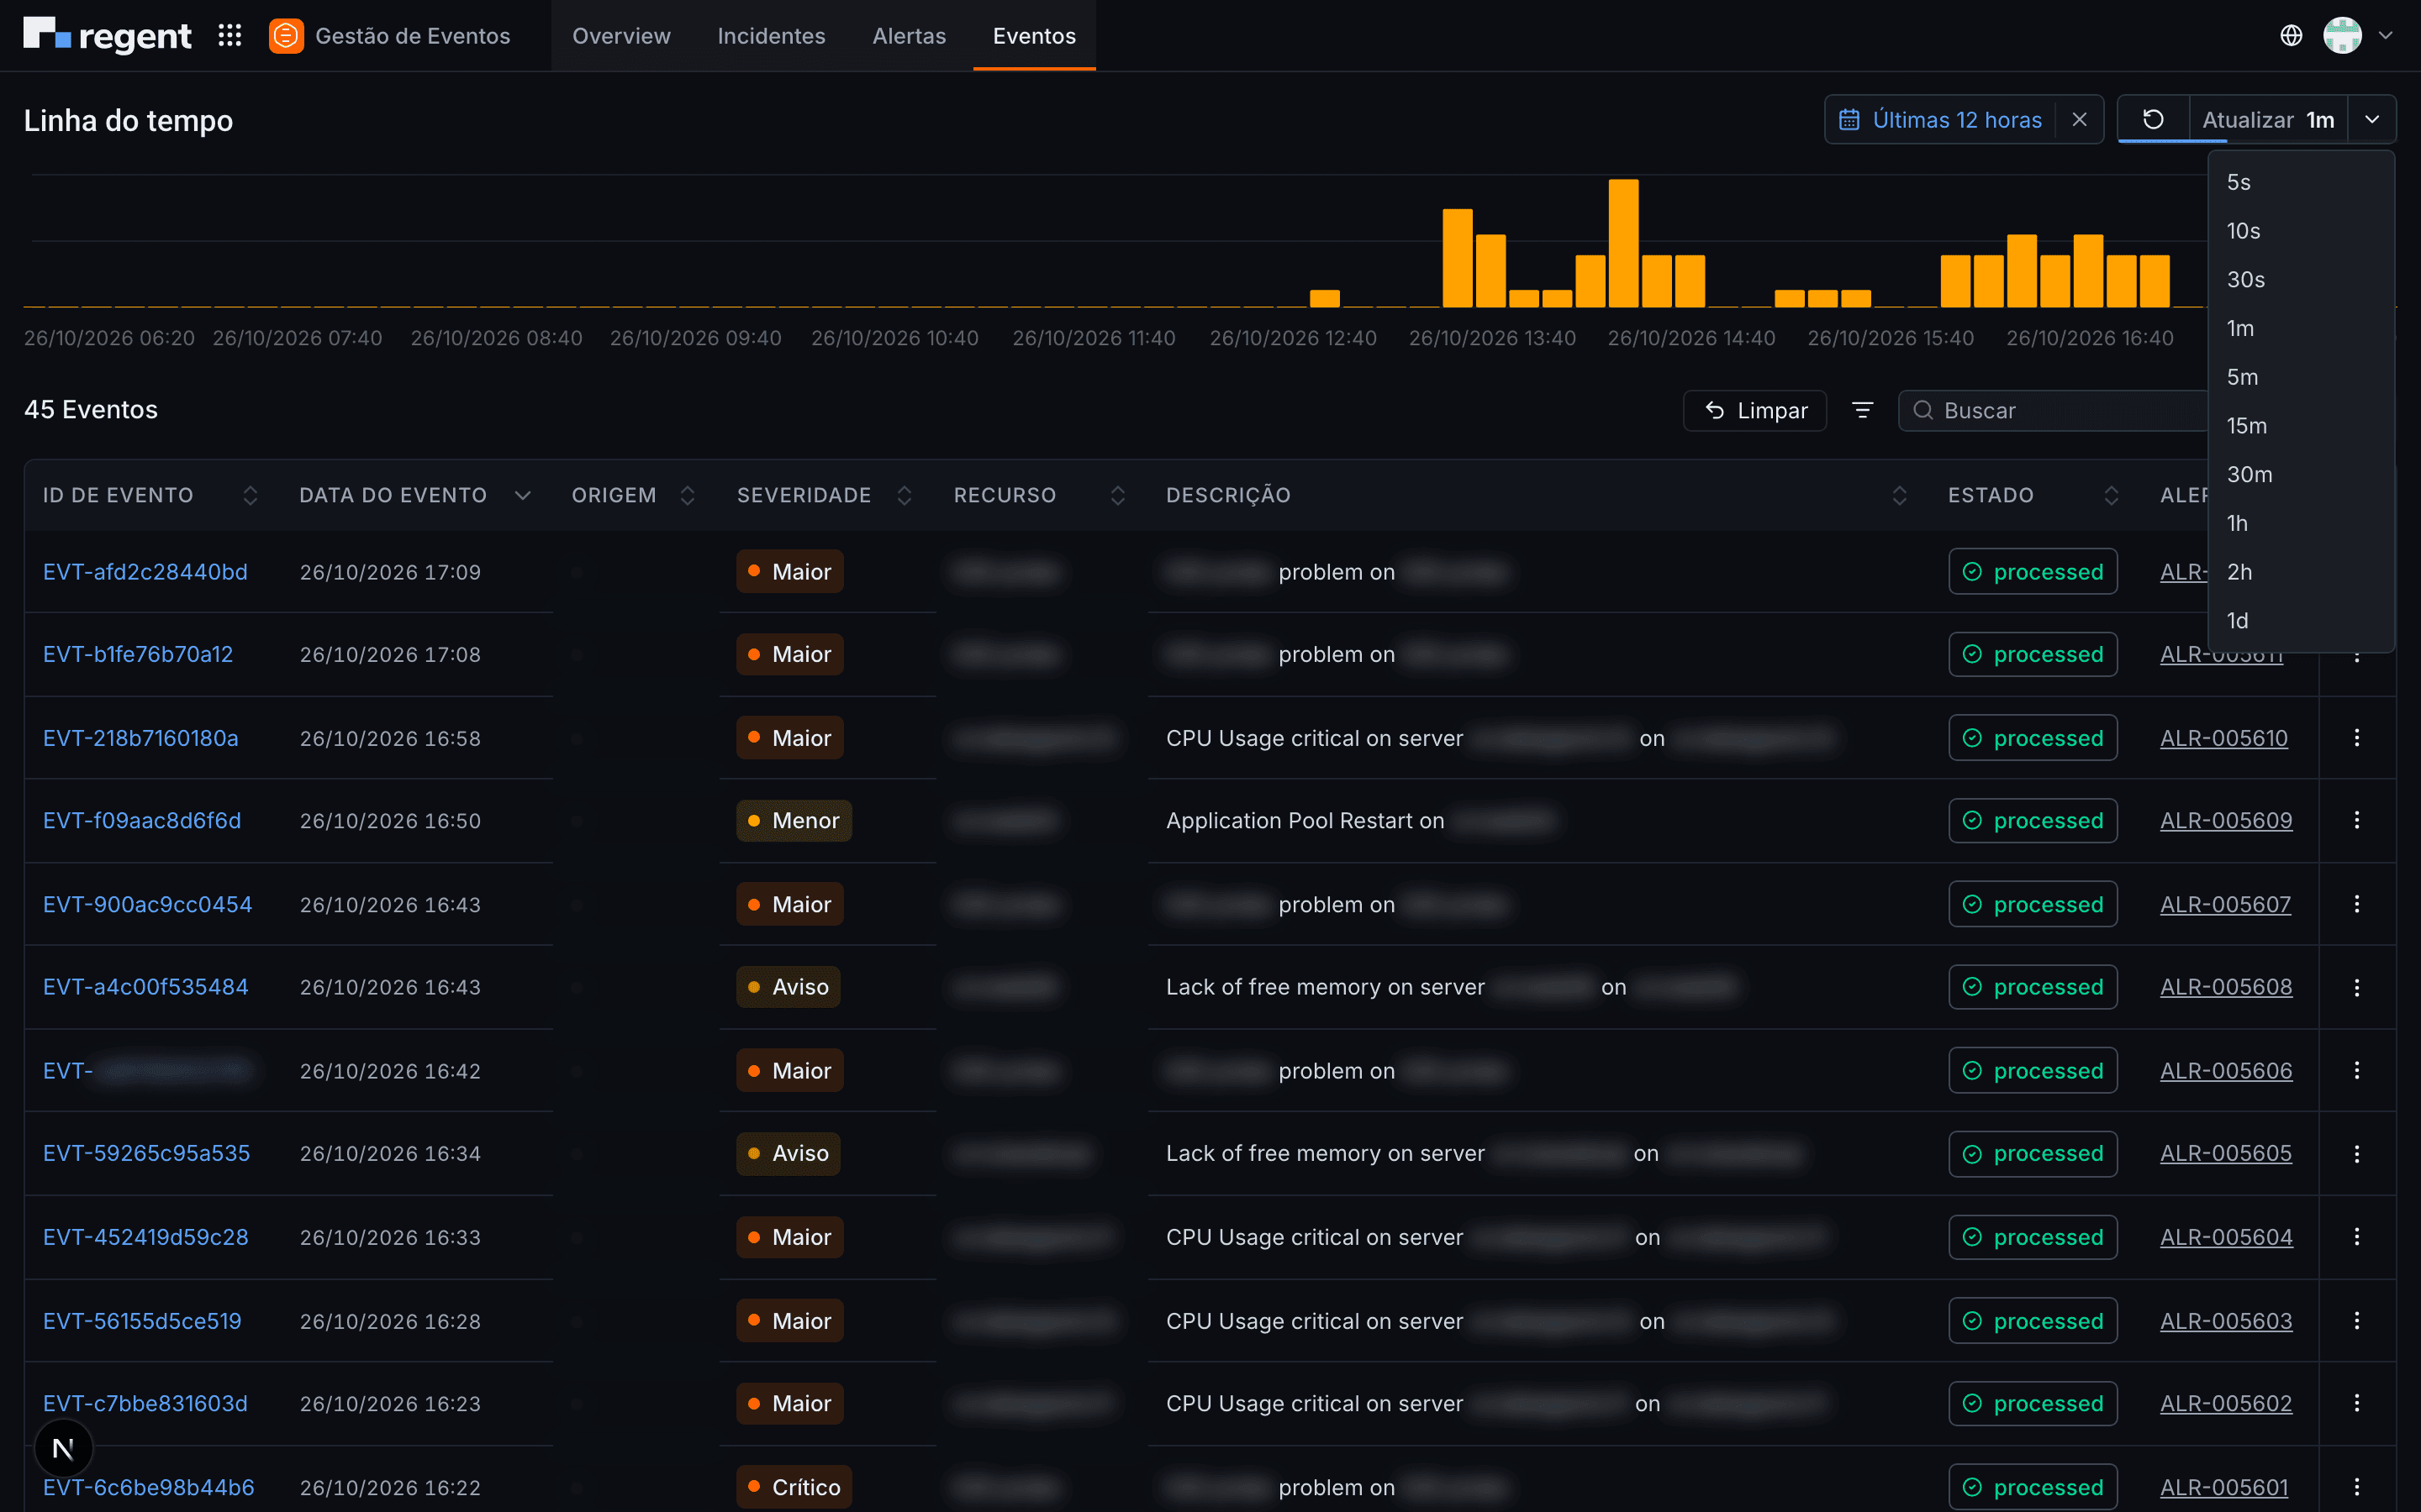This screenshot has height=1512, width=2421.
Task: Click the regent logo
Action: tap(107, 36)
